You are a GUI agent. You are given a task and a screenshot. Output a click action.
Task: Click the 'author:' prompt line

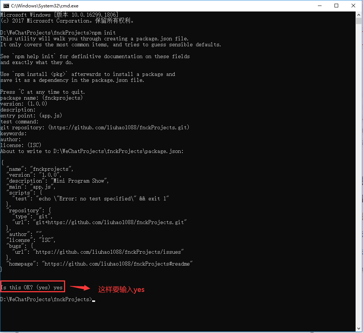[10, 140]
